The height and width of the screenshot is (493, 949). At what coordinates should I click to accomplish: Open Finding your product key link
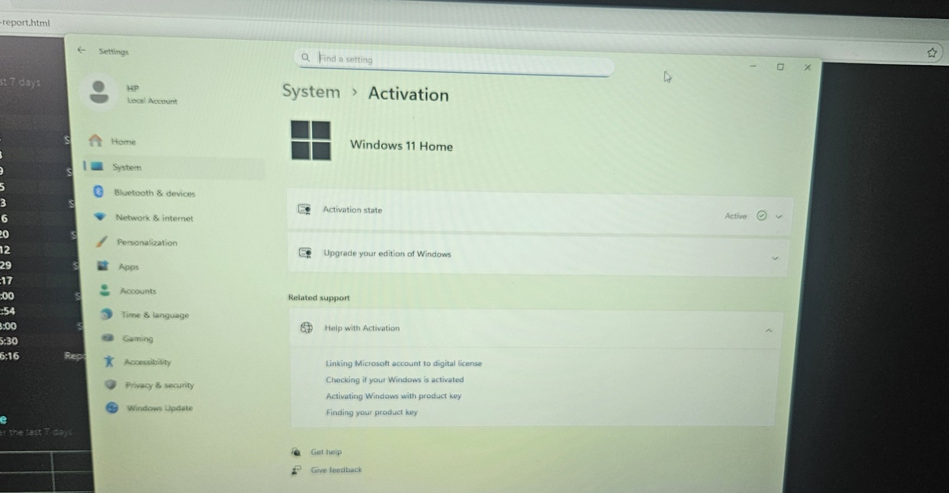[x=371, y=412]
